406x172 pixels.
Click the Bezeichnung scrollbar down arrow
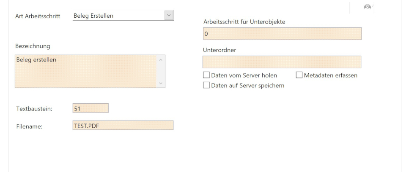[160, 83]
